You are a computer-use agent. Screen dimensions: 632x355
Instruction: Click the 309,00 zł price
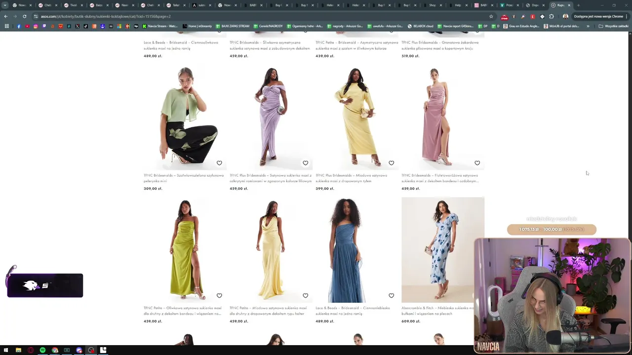click(153, 188)
